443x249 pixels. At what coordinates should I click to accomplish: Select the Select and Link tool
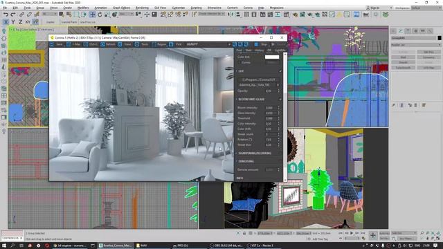[21, 15]
